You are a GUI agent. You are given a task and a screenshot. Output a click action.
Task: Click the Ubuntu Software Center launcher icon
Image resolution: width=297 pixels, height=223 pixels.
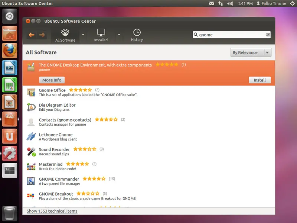pos(10,119)
